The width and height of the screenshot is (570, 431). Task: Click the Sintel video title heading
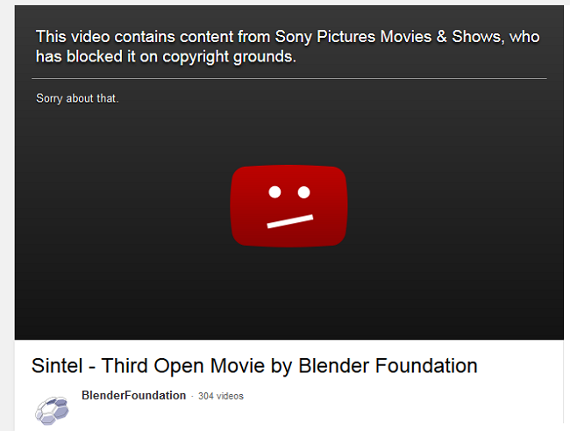tap(254, 365)
